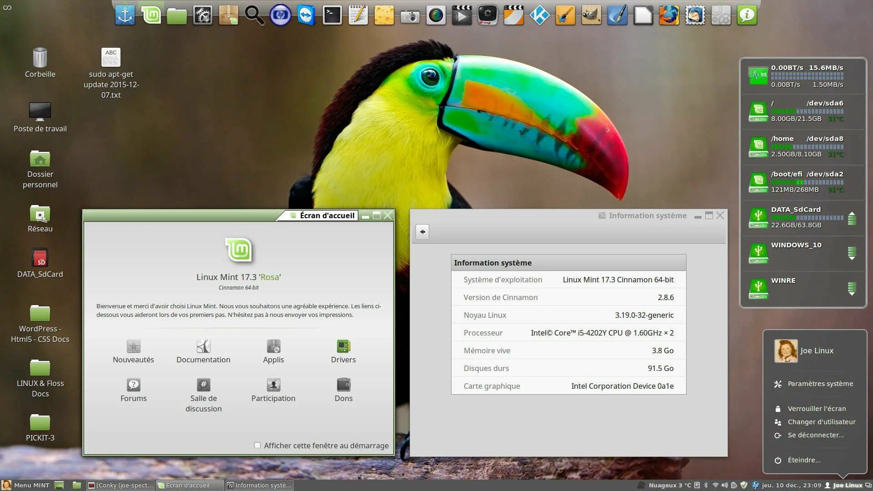Select Paramètres système in user menu
873x491 pixels.
[x=820, y=384]
